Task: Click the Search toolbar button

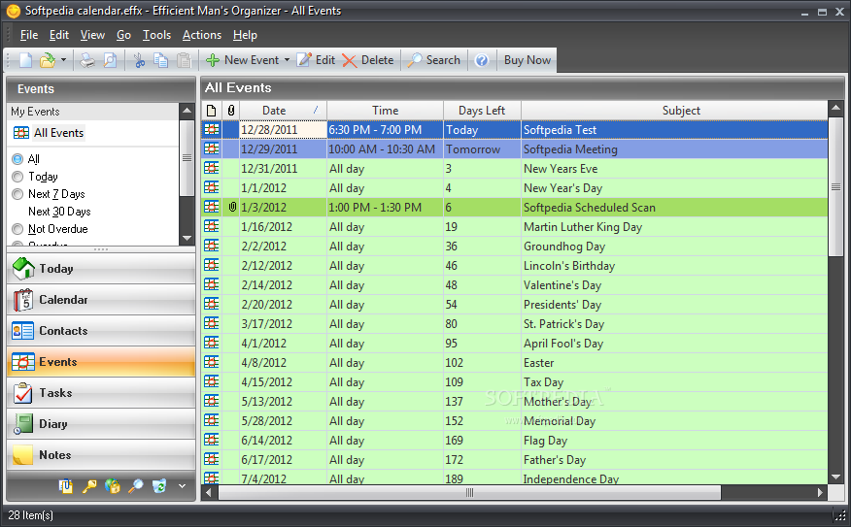Action: 433,60
